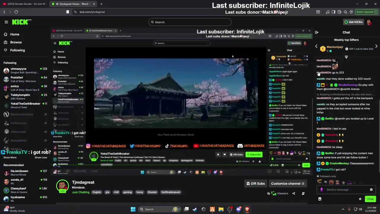Open the site information icon in address bar
380x214 pixels.
coord(75,12)
